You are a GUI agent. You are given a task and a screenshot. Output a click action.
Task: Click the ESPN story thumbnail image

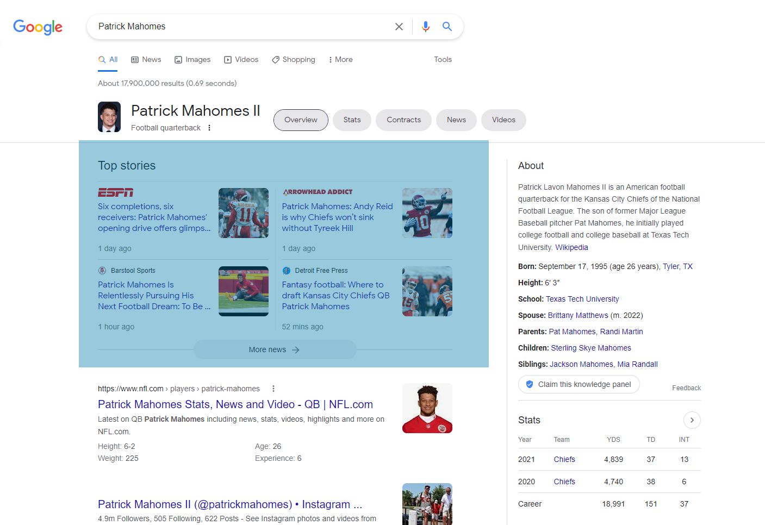pyautogui.click(x=243, y=213)
